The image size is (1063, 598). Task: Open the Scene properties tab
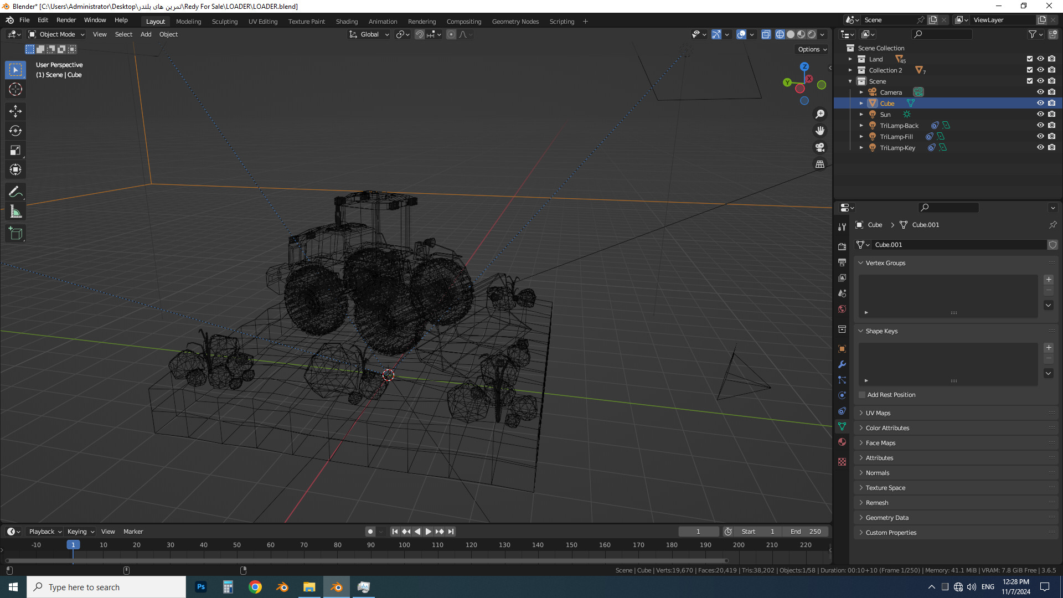[842, 293]
